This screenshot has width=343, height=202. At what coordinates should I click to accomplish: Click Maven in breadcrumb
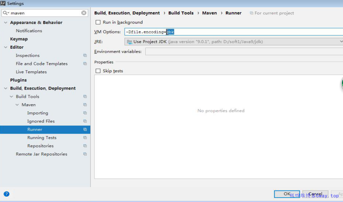(209, 13)
